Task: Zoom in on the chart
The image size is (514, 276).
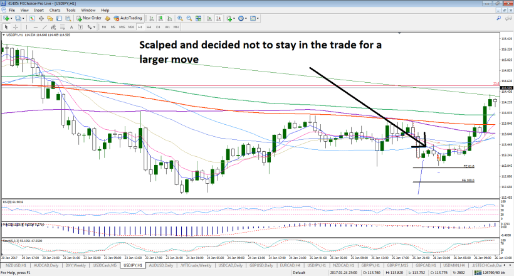Action: click(x=180, y=18)
